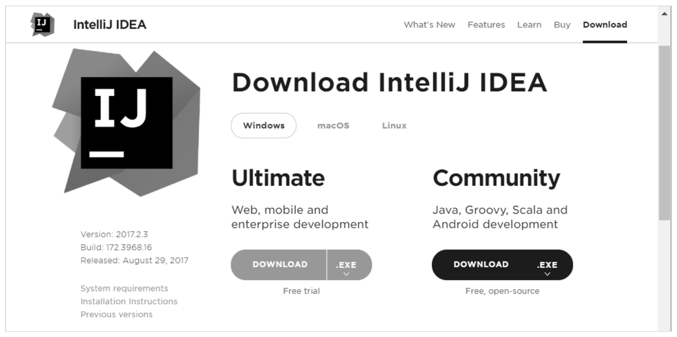
Task: Click the scrollbar up arrow
Action: [x=665, y=14]
